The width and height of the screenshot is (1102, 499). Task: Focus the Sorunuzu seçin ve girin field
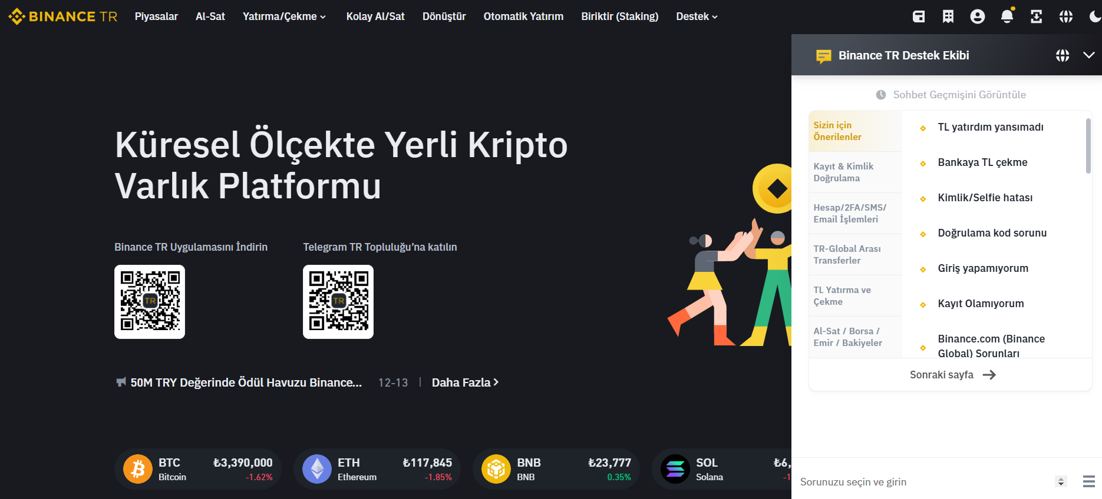coord(923,482)
